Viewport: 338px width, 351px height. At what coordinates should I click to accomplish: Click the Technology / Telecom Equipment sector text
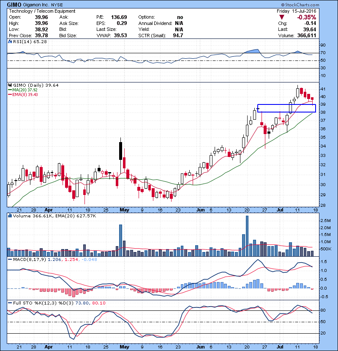[42, 11]
